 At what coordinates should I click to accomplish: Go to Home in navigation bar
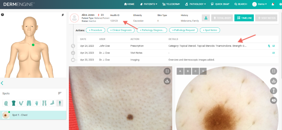coord(129,4)
